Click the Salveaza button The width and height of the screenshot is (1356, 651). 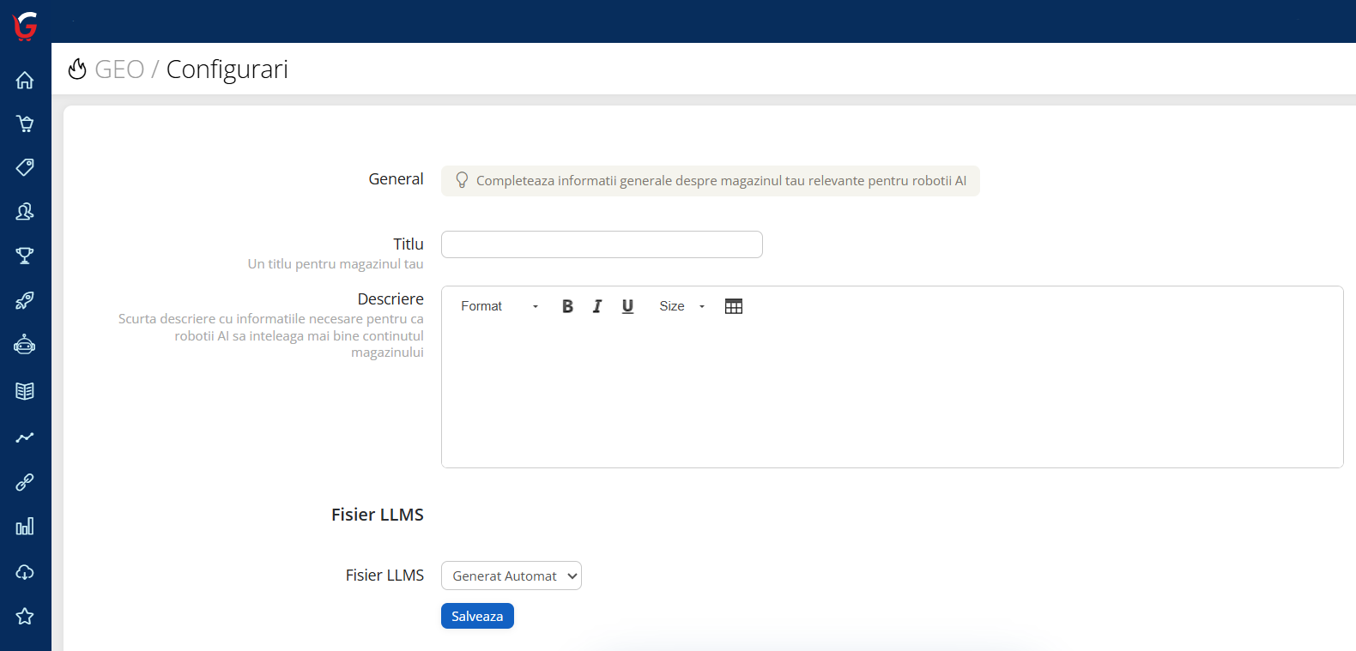tap(477, 616)
